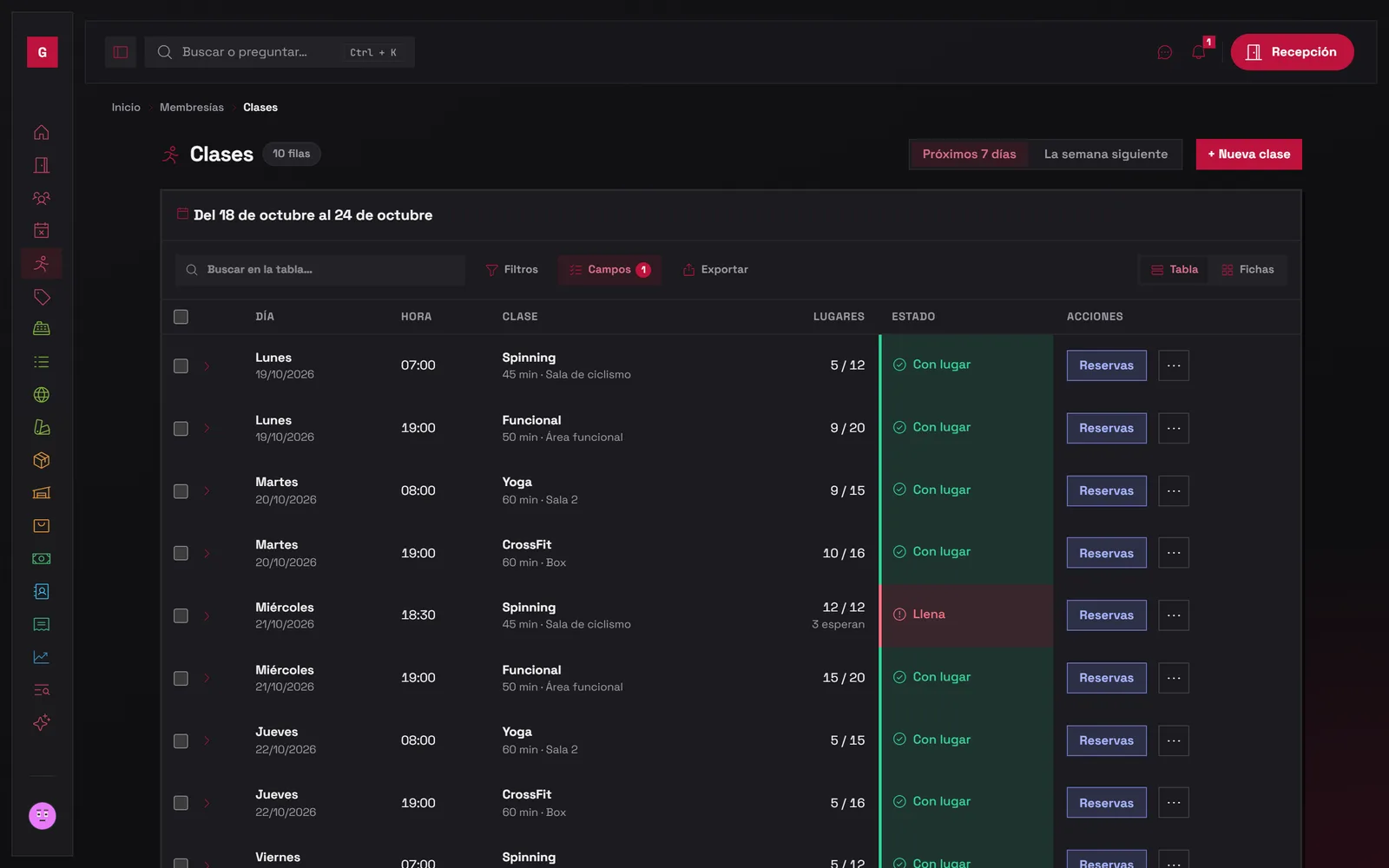Select the Lunes 07:00 Spinning row checkbox
1389x868 pixels.
pyautogui.click(x=181, y=366)
